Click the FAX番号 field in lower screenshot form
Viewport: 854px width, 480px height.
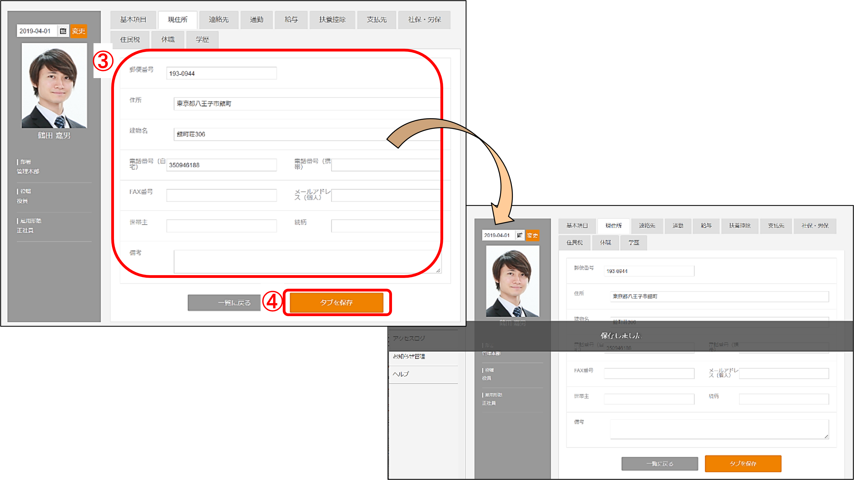[x=649, y=373]
